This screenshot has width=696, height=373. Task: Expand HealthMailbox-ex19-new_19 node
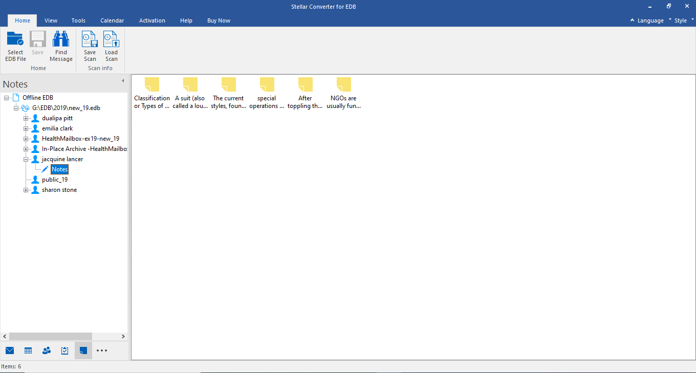(26, 139)
